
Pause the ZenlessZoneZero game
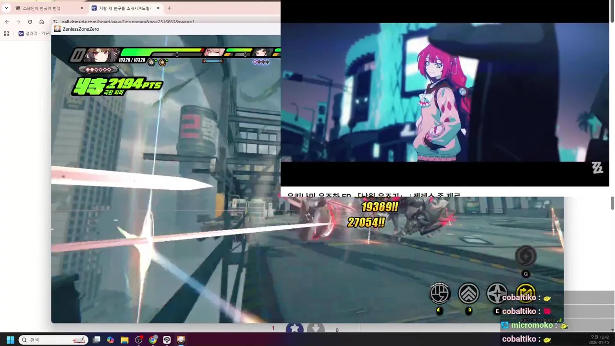[x=77, y=55]
